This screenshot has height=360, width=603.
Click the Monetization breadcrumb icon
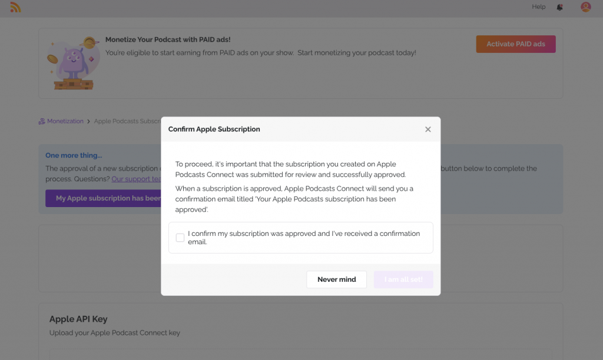click(42, 121)
